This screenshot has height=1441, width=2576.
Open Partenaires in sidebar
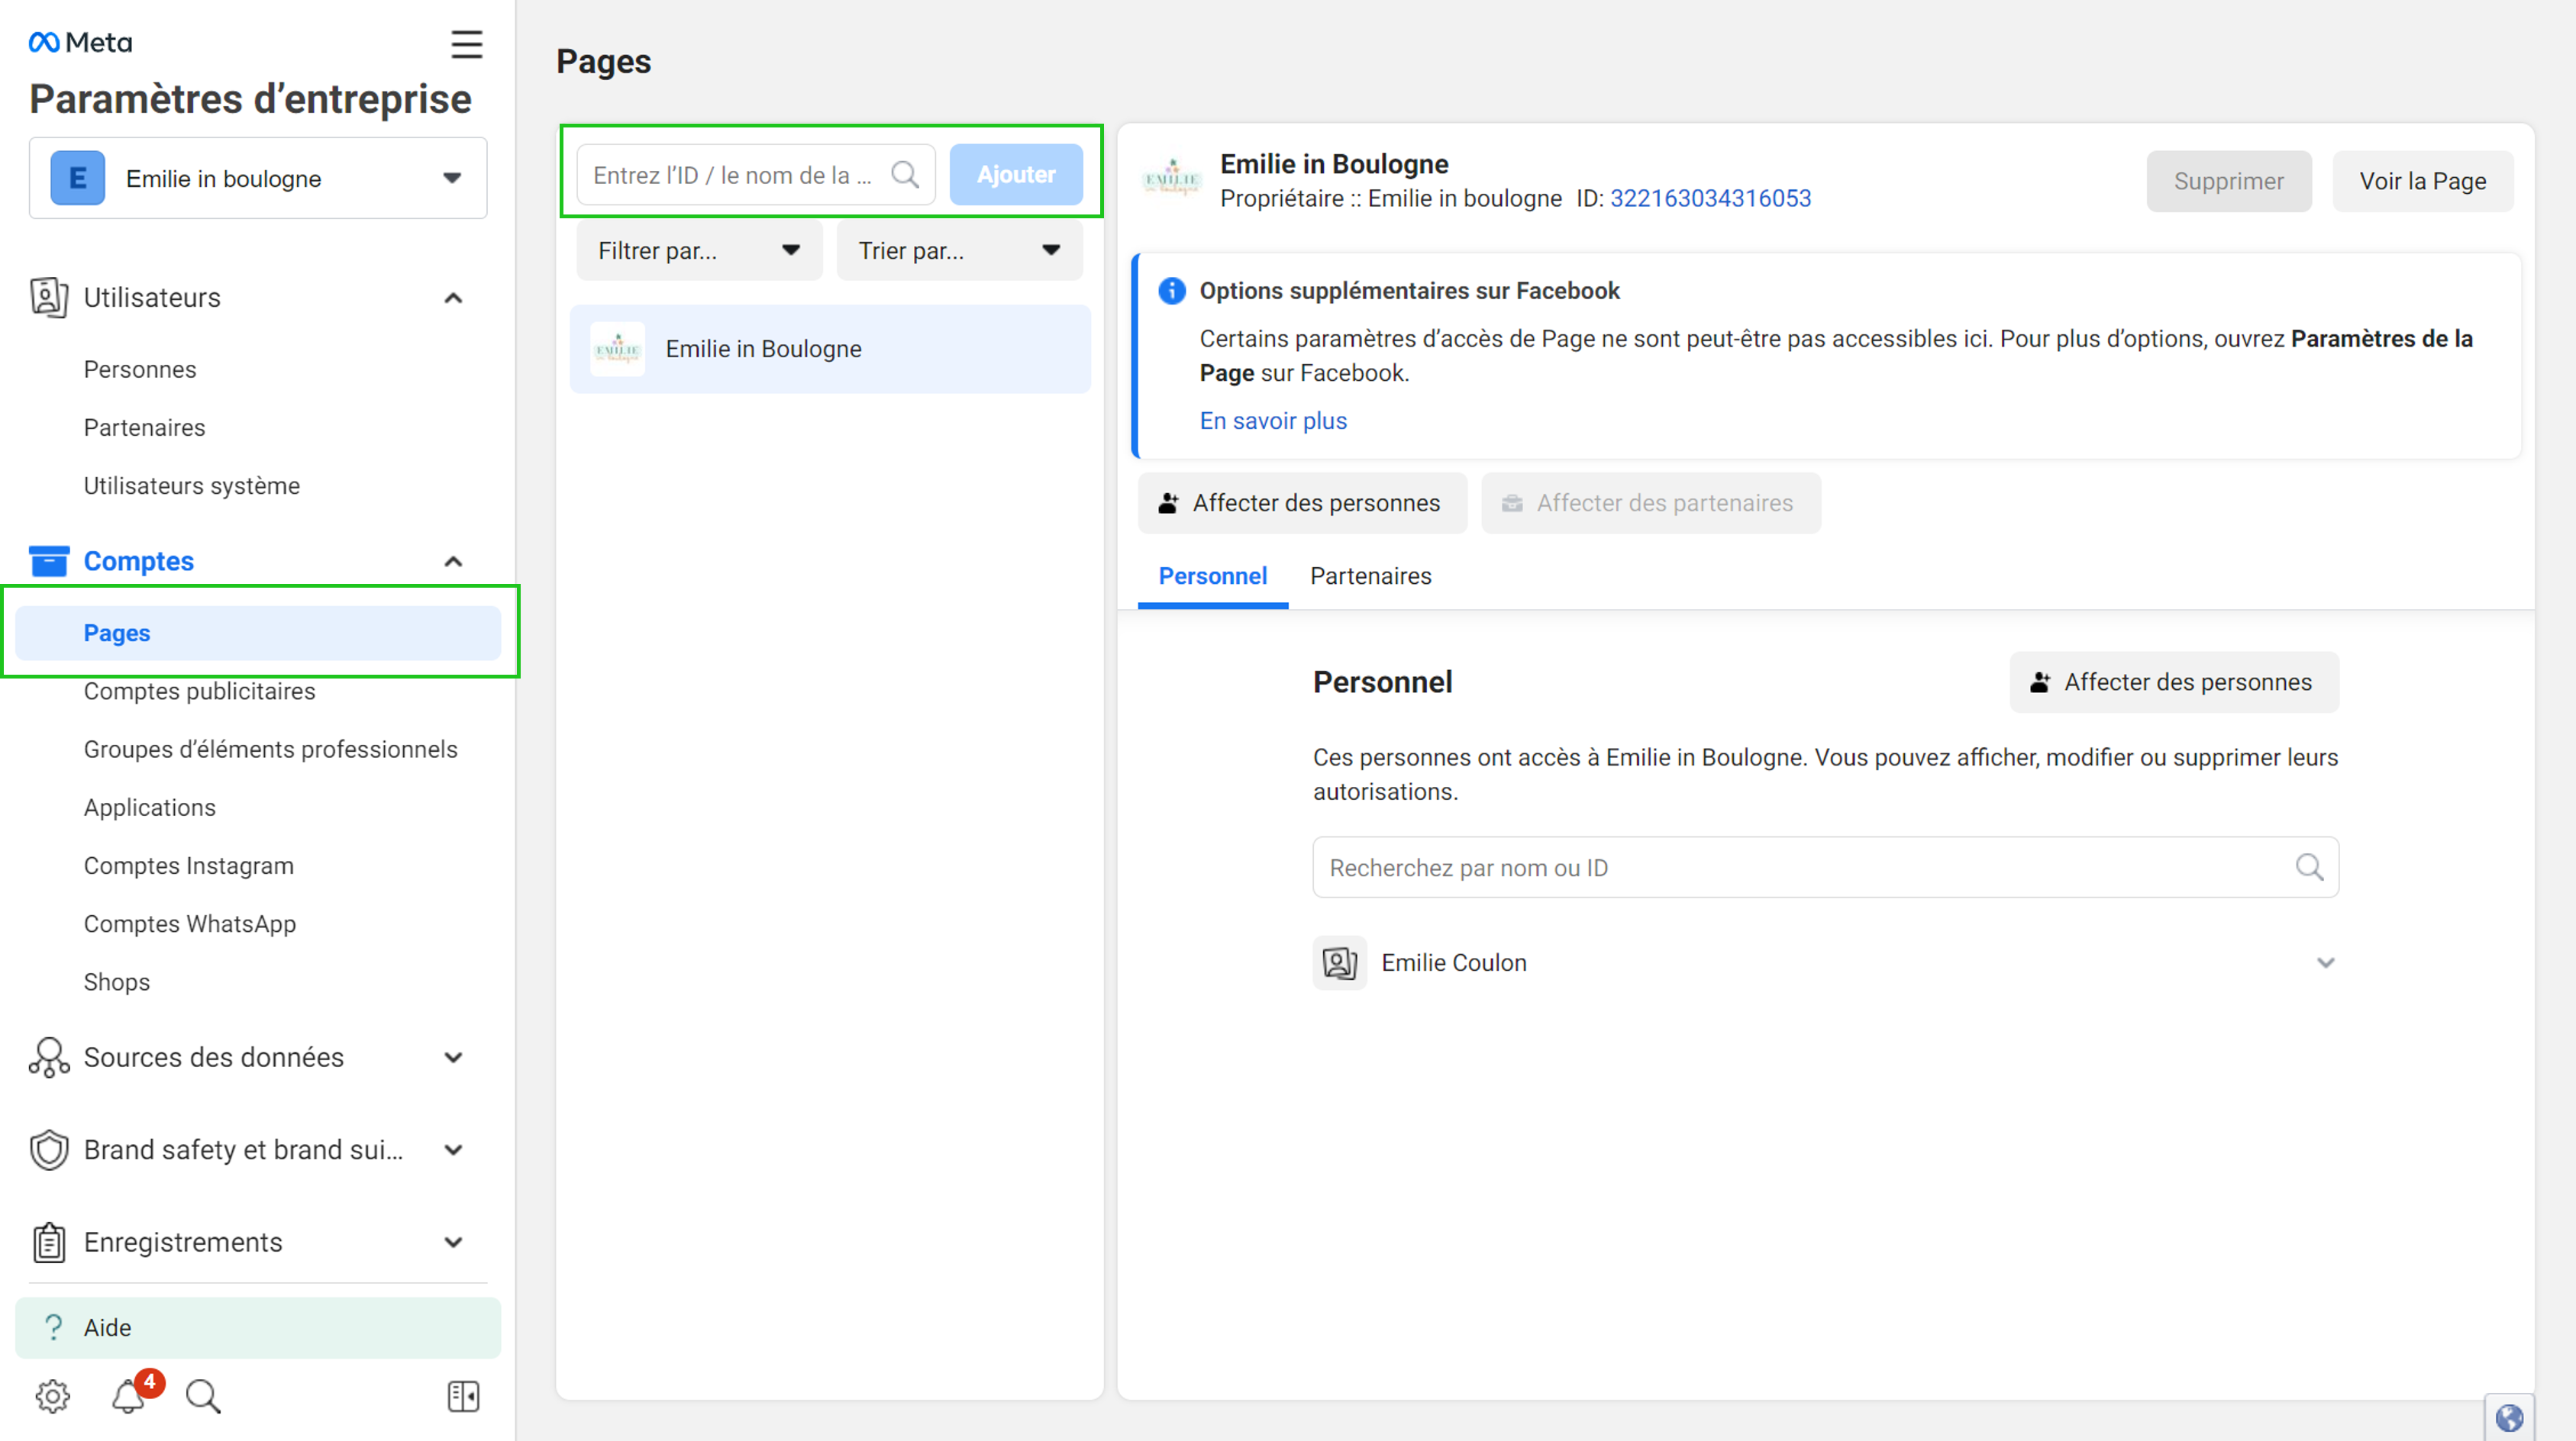(144, 427)
